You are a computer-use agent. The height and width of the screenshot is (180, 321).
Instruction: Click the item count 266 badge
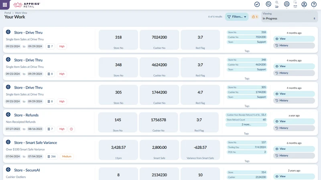pos(52,156)
